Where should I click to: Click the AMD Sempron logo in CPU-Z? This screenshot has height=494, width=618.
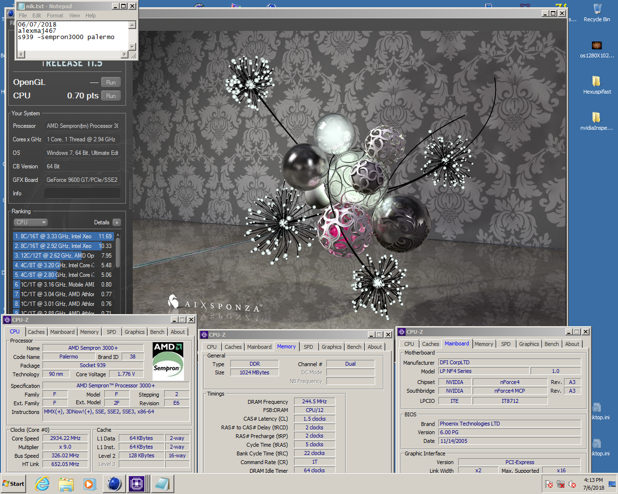pos(168,361)
